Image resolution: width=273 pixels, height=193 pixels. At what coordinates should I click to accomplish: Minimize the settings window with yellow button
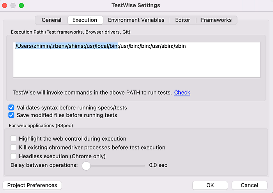[13, 5]
